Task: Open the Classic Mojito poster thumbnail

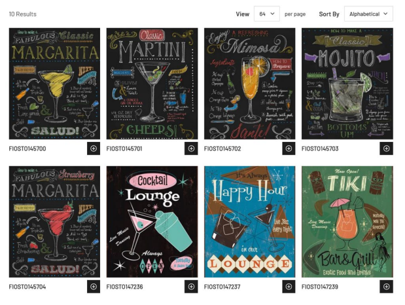Action: 347,84
